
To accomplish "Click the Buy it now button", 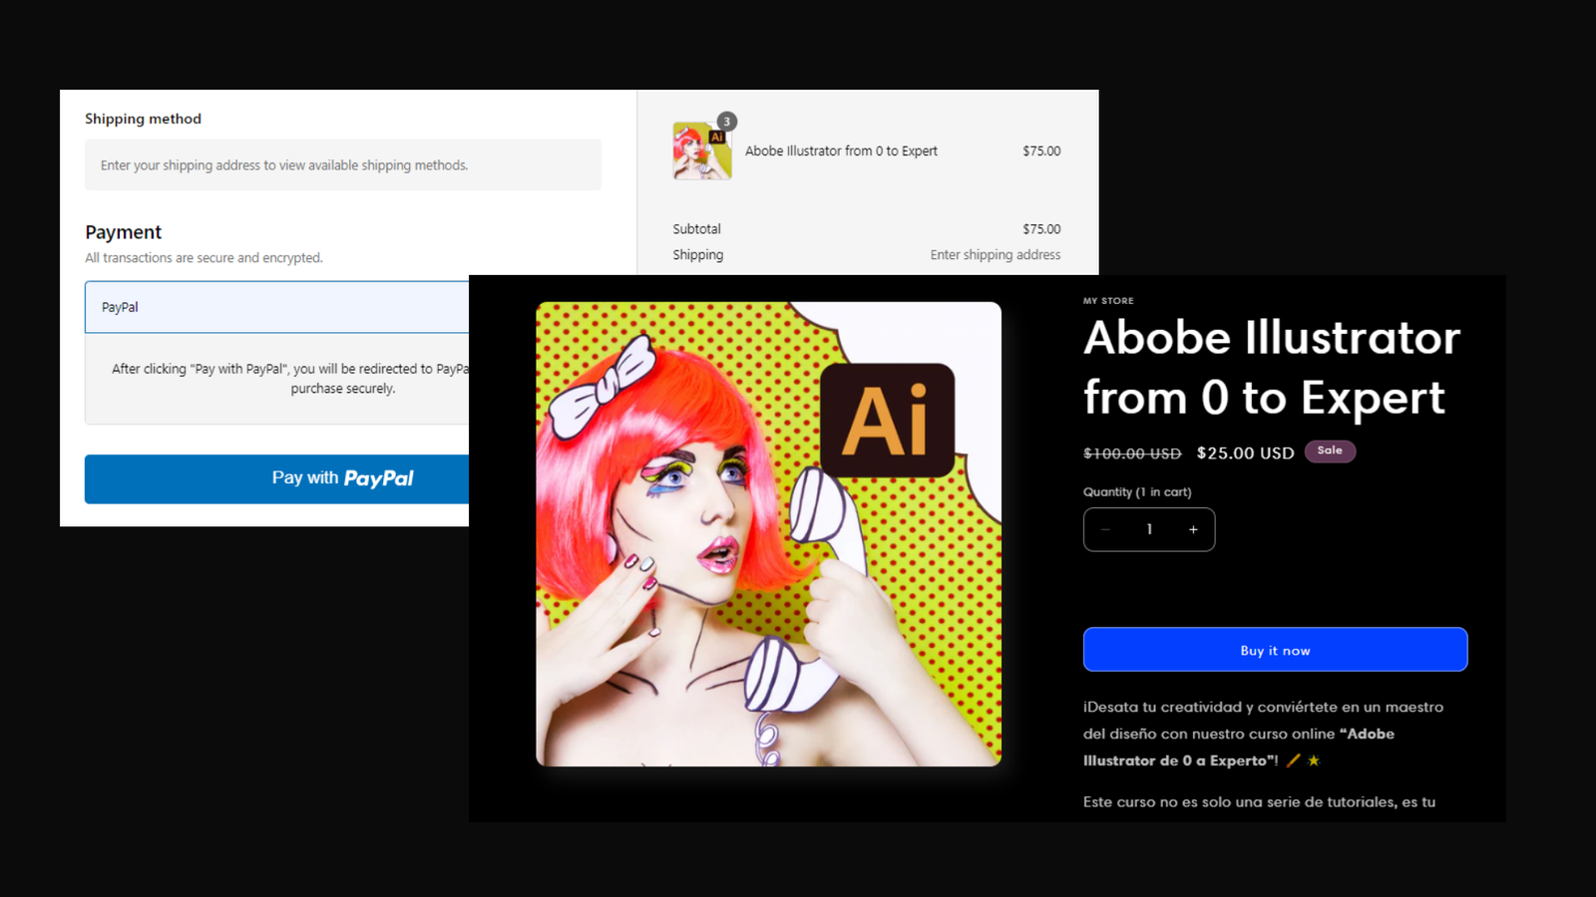I will point(1275,650).
